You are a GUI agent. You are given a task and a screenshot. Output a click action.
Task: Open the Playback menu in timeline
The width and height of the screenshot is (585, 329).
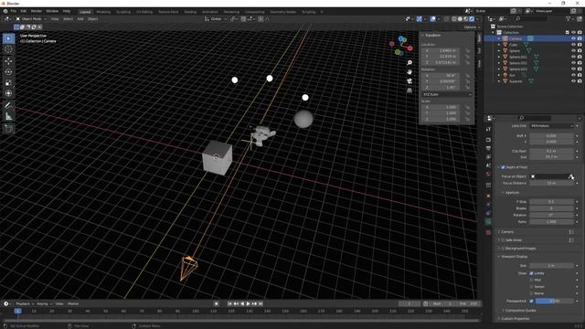tap(25, 304)
